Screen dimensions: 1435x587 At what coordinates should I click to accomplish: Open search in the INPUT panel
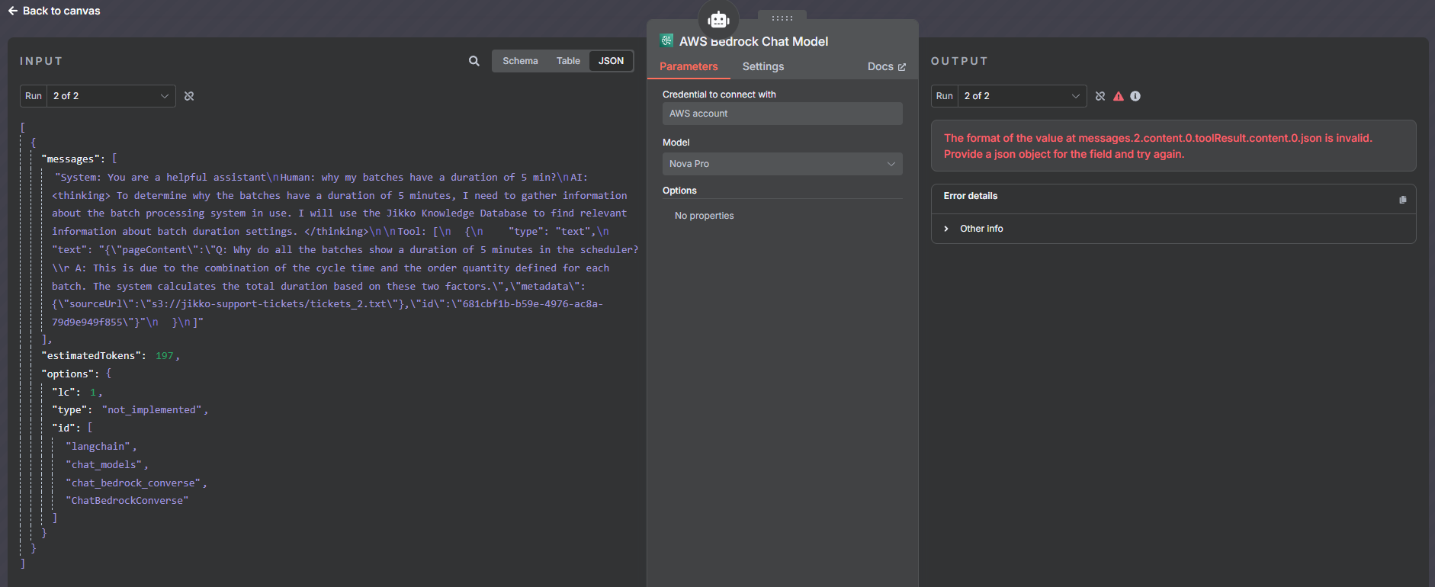[x=474, y=61]
